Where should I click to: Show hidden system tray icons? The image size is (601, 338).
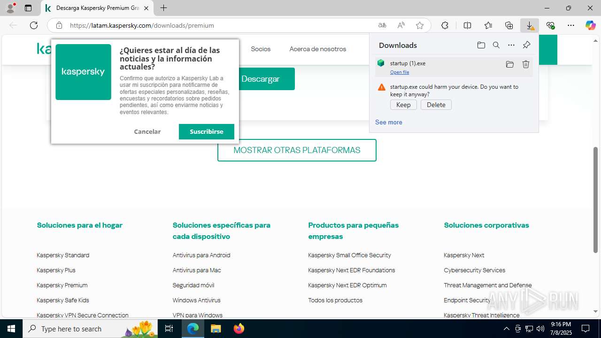(507, 329)
